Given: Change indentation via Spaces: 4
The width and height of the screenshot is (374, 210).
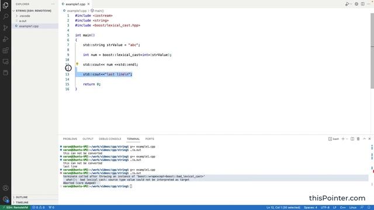Looking at the screenshot, I should pos(310,208).
